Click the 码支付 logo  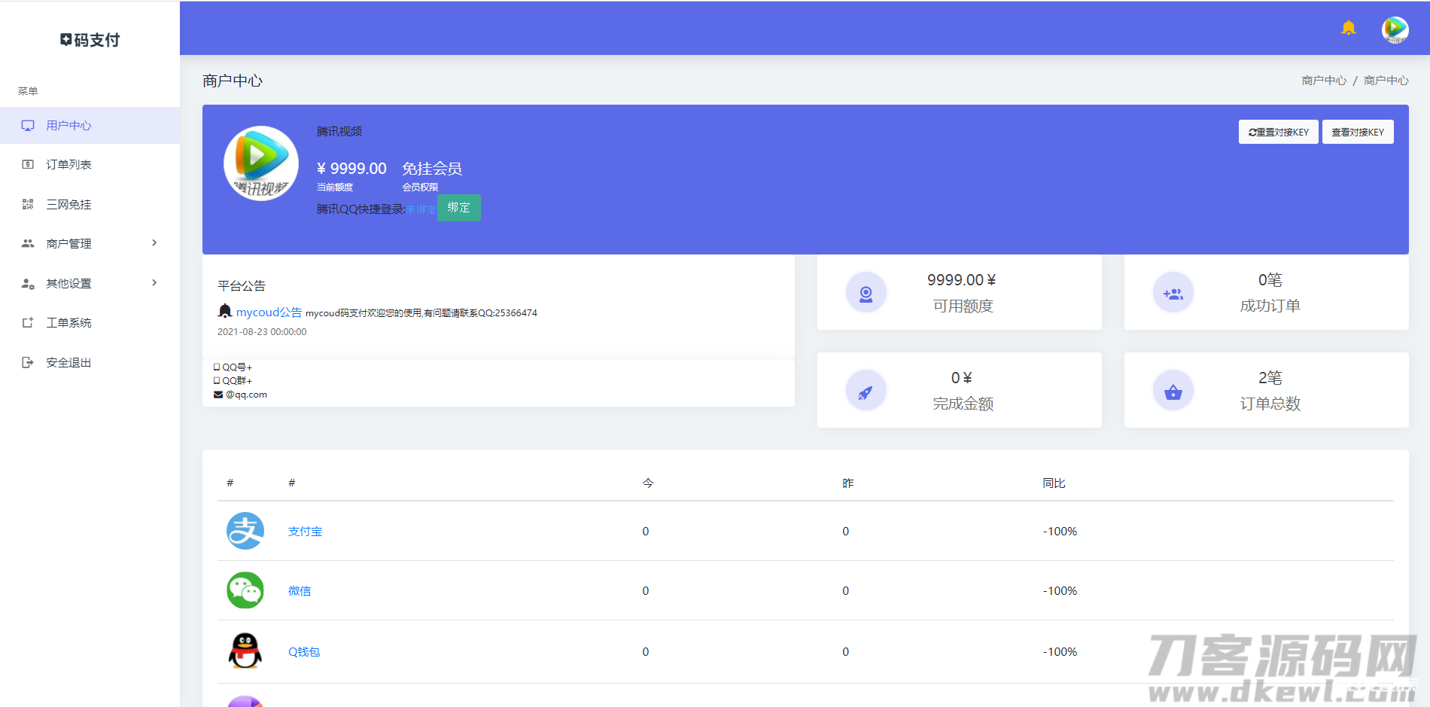[x=90, y=40]
